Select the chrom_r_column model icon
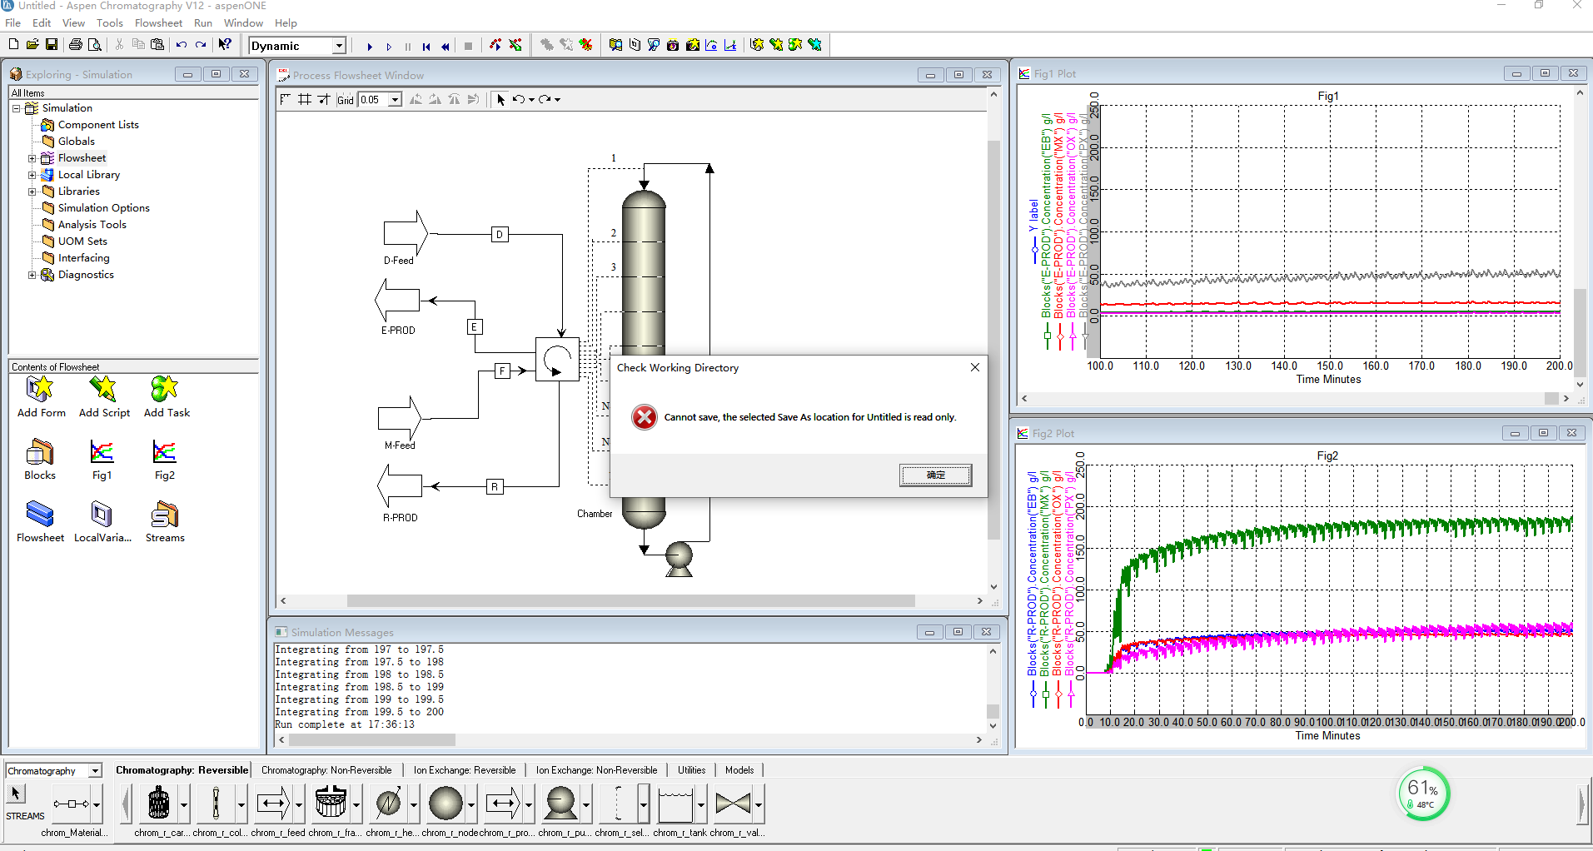 tap(217, 804)
